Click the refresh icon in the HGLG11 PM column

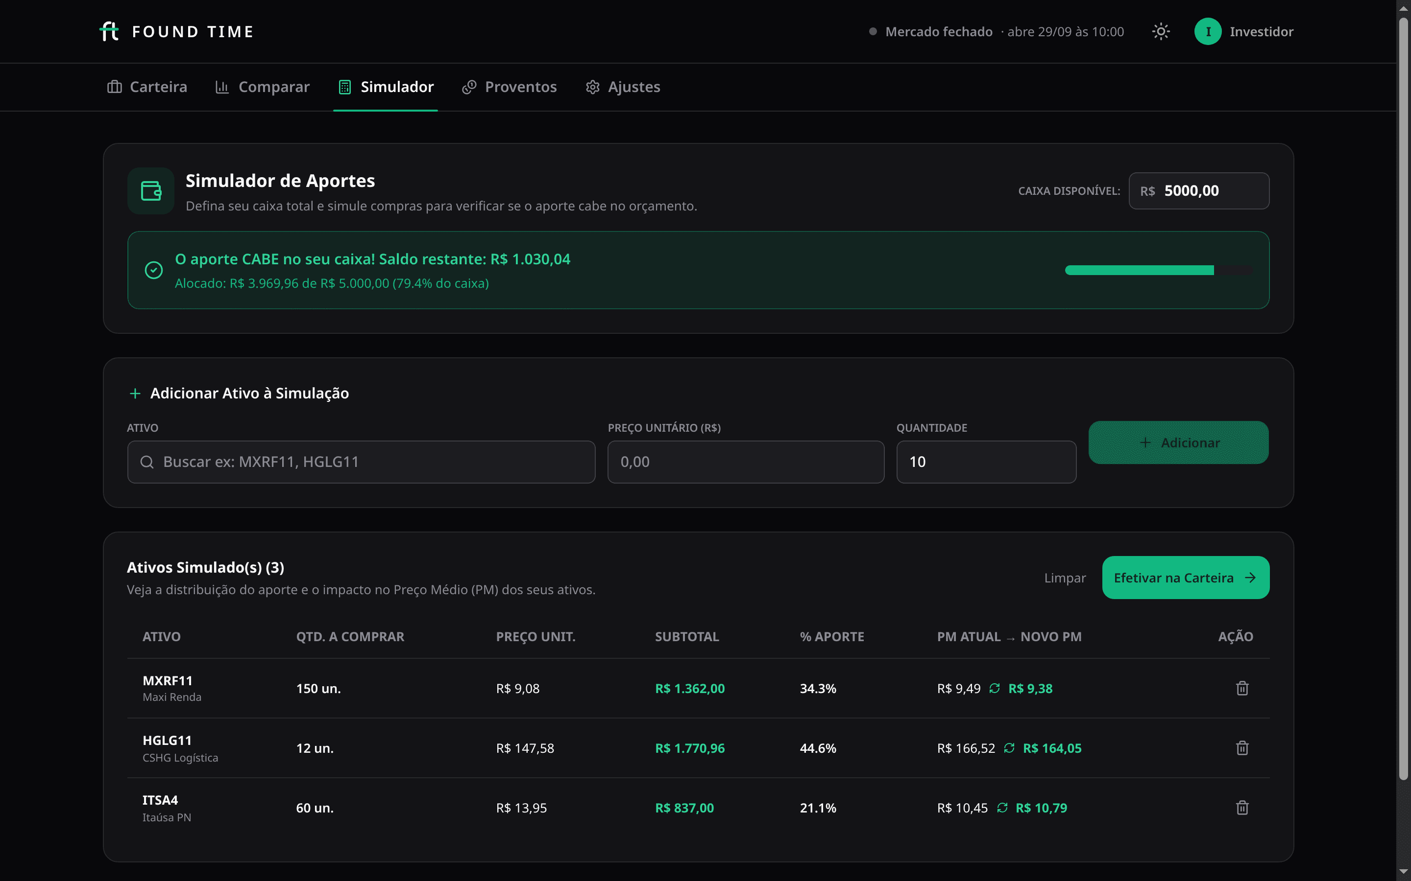1009,748
